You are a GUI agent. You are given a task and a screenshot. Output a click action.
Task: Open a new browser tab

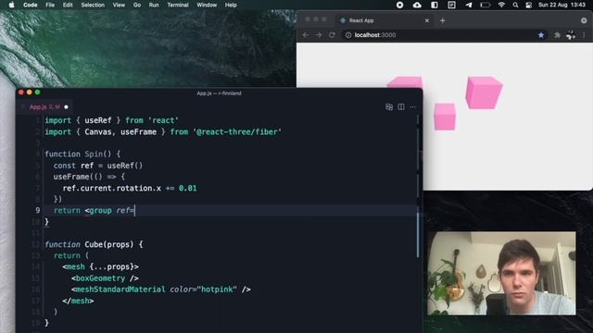point(443,20)
